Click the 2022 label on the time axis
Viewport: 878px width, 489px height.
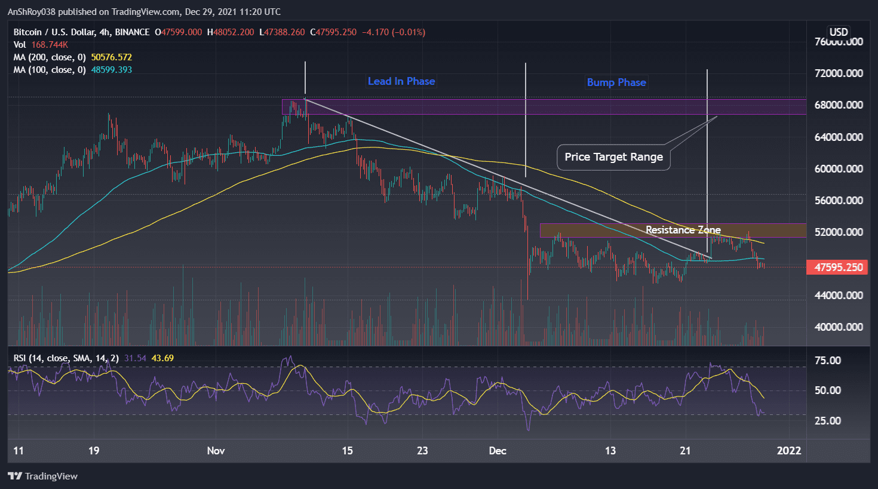[790, 451]
